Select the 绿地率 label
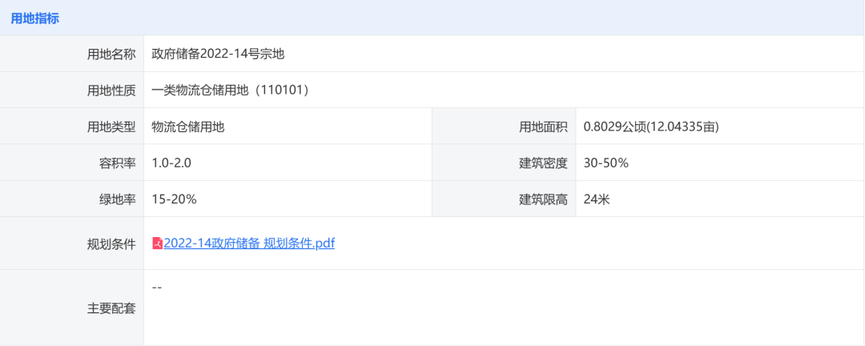This screenshot has height=346, width=865. tap(117, 199)
